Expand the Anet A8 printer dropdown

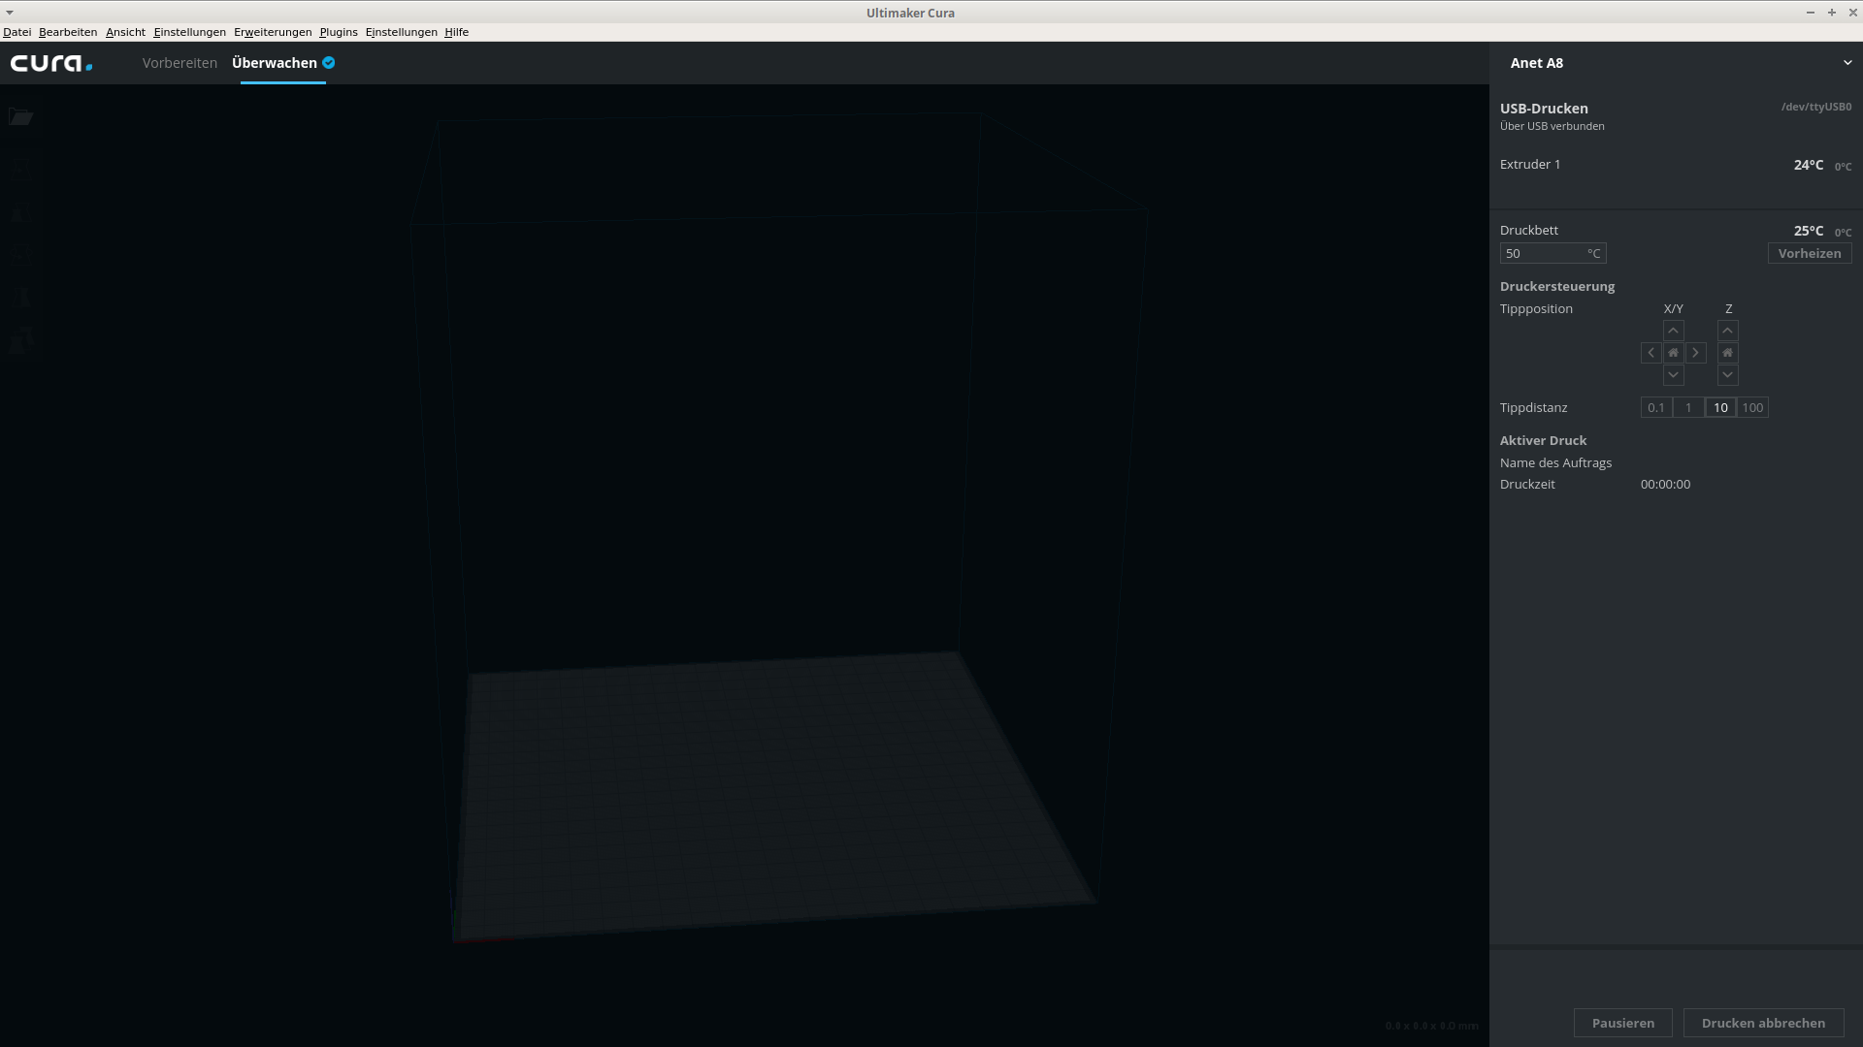pyautogui.click(x=1847, y=63)
